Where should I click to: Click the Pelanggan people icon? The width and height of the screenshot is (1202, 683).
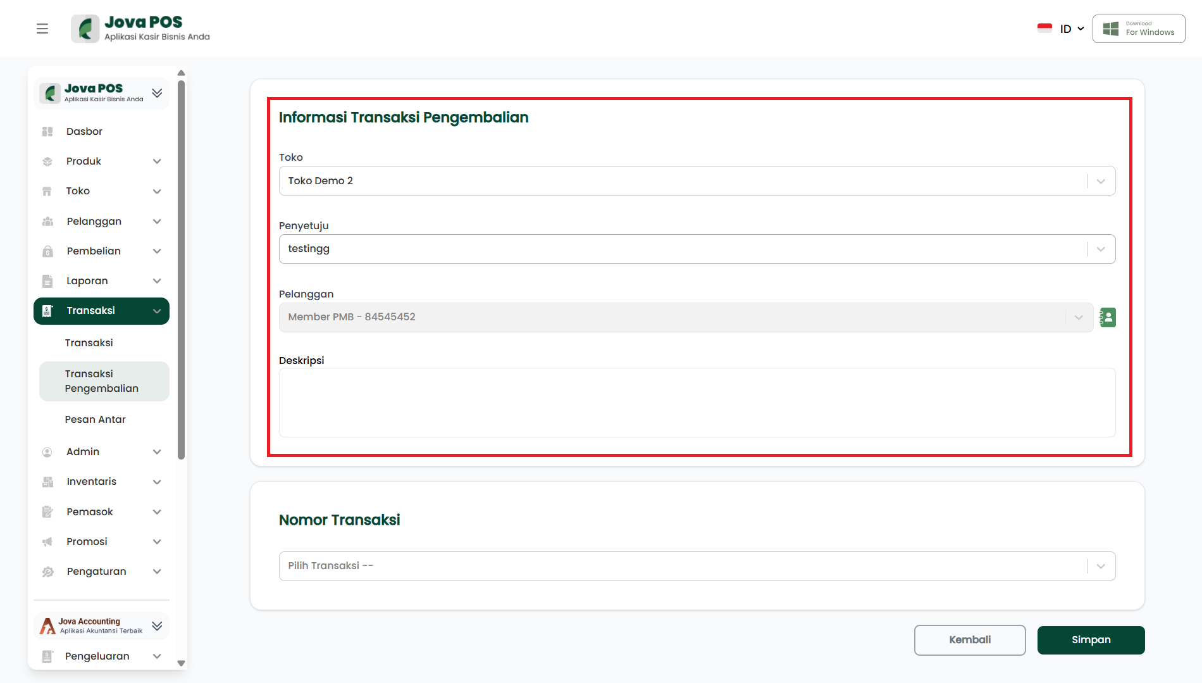[x=47, y=222]
